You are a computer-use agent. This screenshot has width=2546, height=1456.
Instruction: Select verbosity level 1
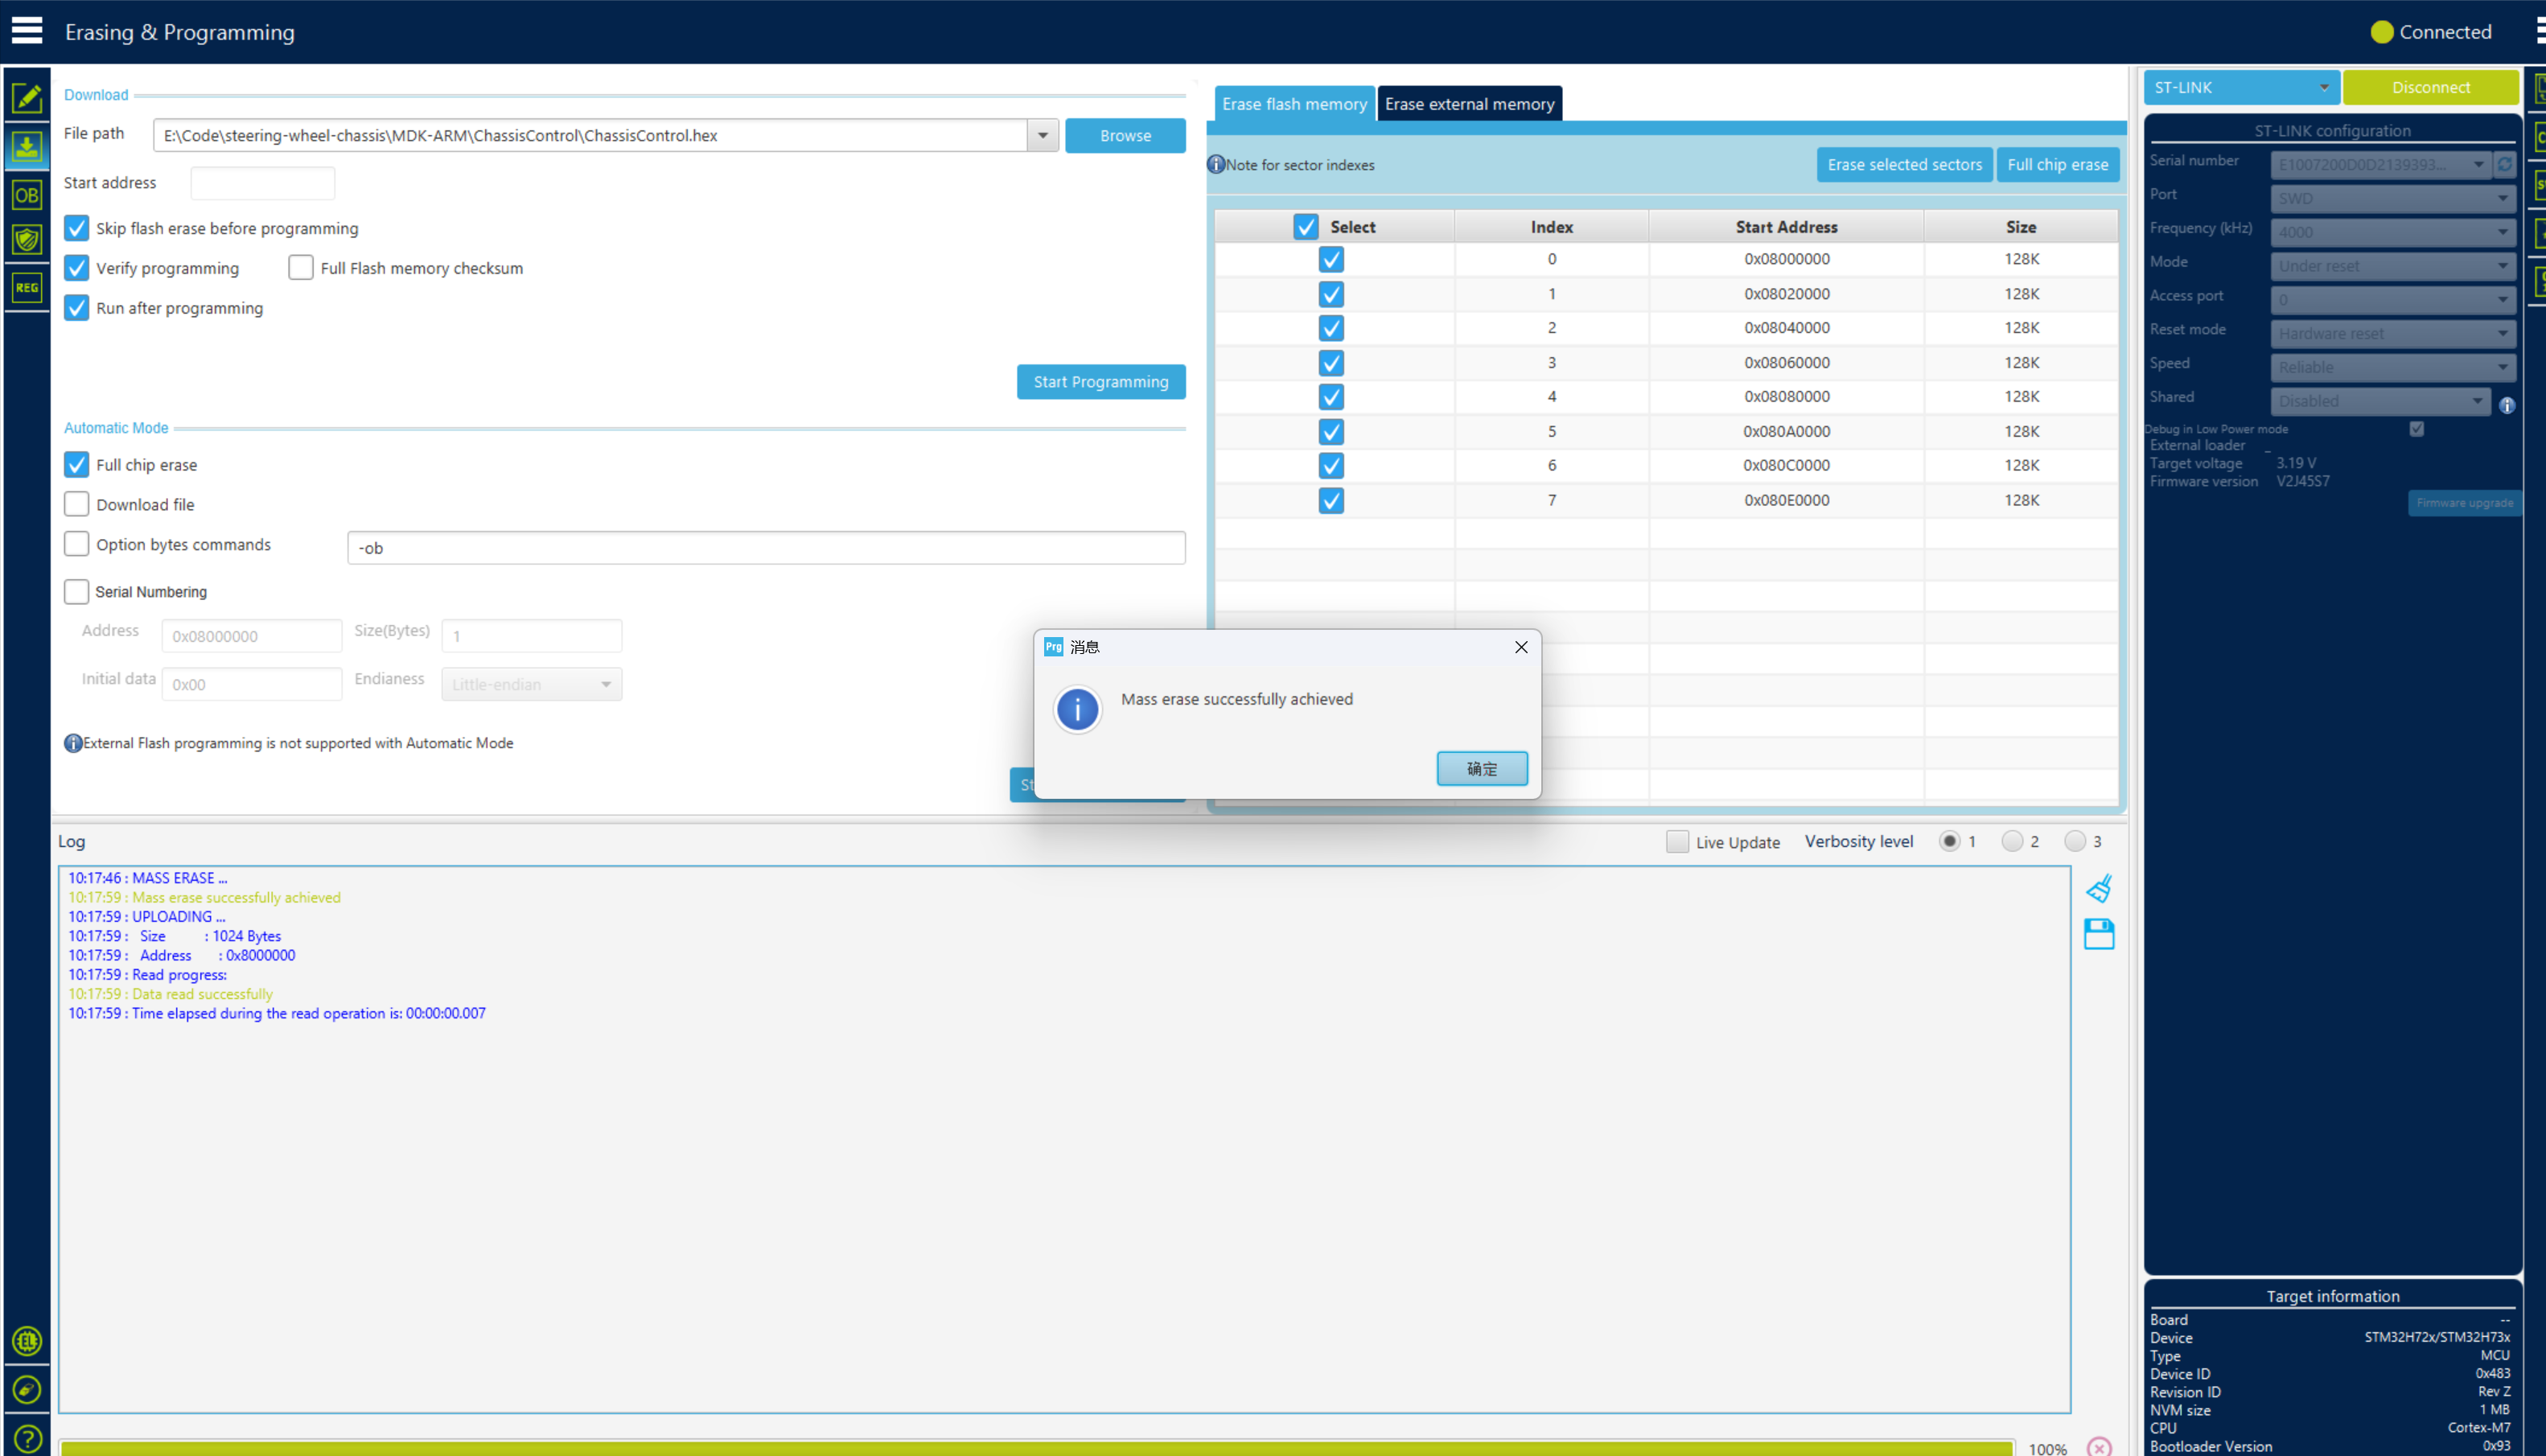point(1949,841)
